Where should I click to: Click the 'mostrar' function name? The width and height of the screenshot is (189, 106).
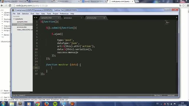click(63, 65)
